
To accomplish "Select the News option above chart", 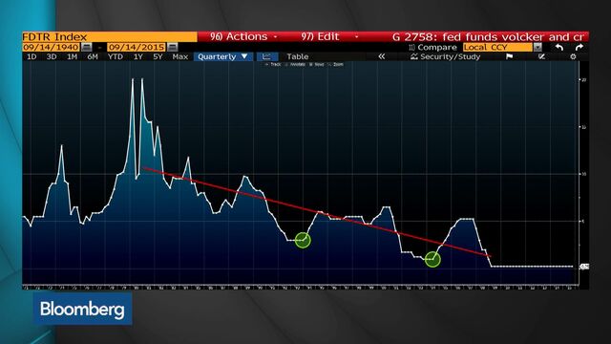I will [x=317, y=64].
